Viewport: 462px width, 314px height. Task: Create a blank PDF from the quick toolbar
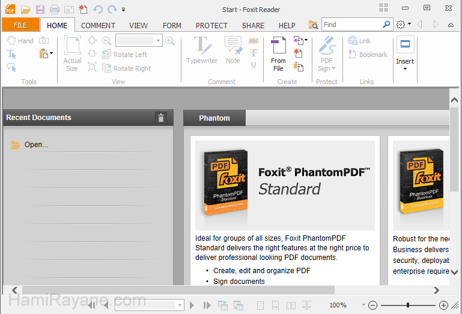point(83,10)
